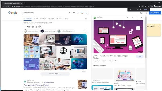Open the large Pixabay preview image
This screenshot has height=91, width=162.
pyautogui.click(x=118, y=37)
